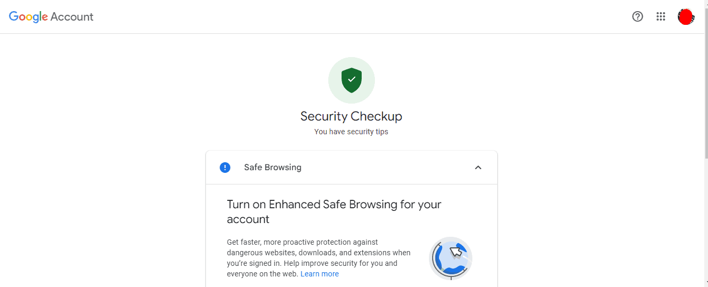
Task: Click the Safe Browsing section title
Action: (x=273, y=168)
